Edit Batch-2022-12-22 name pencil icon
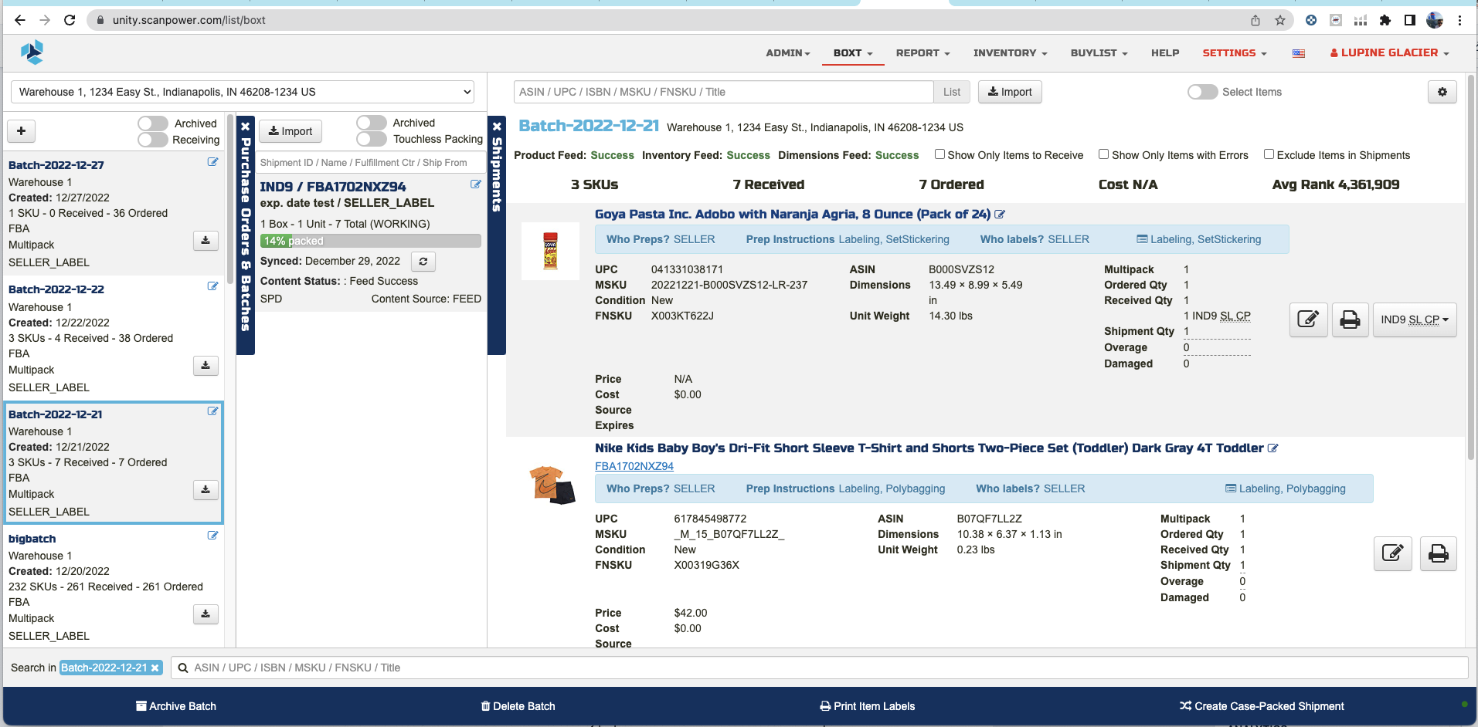This screenshot has width=1478, height=727. [212, 286]
